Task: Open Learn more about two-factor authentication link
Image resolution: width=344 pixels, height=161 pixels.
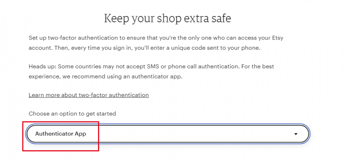Action: (x=89, y=95)
